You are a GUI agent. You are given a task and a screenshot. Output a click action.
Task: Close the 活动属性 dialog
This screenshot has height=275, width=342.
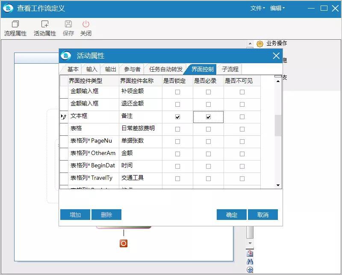(x=276, y=56)
